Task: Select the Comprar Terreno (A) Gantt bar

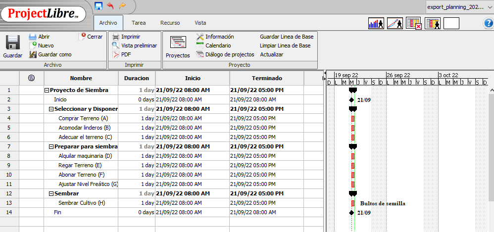Action: coord(353,119)
